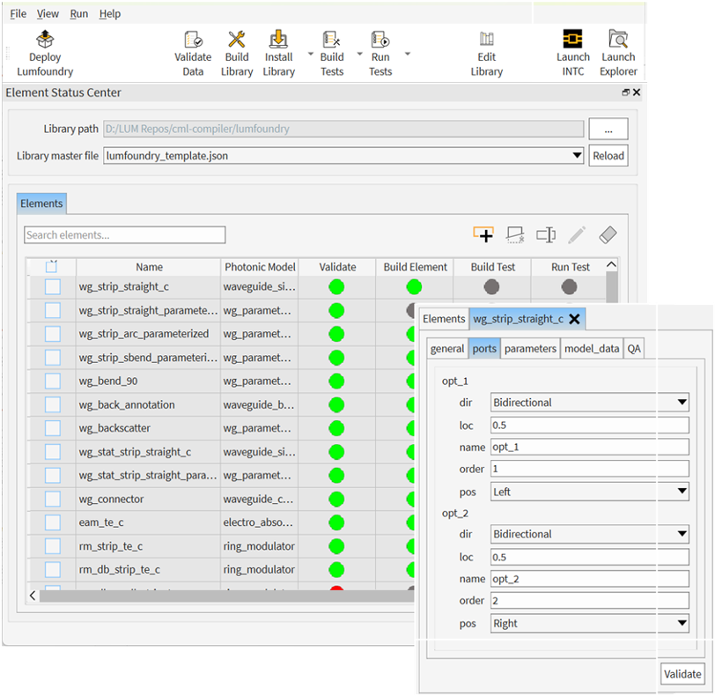
Task: Click the Deploy Lumfoundry toolbar icon
Action: [45, 40]
